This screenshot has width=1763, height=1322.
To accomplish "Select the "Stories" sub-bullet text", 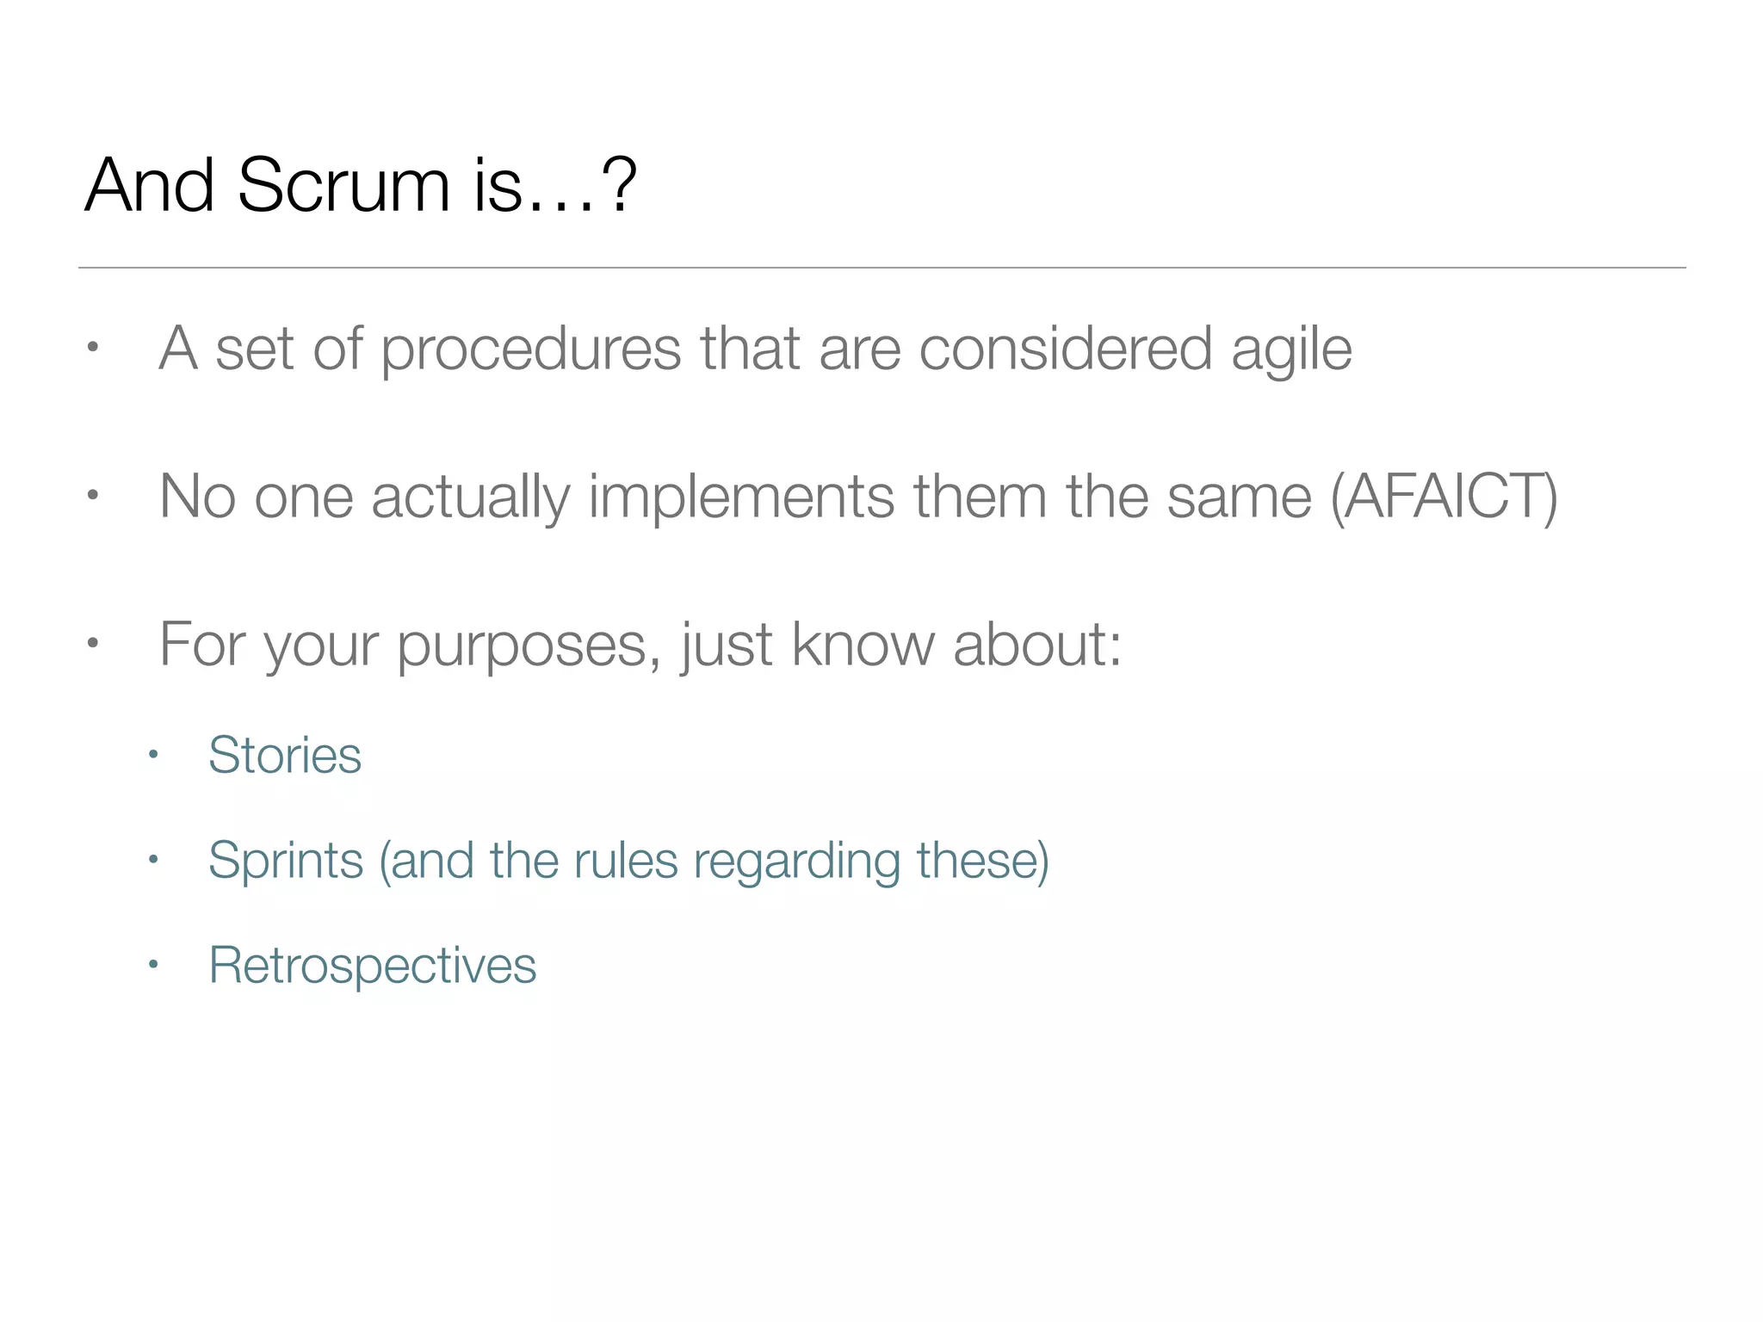I will coord(285,756).
